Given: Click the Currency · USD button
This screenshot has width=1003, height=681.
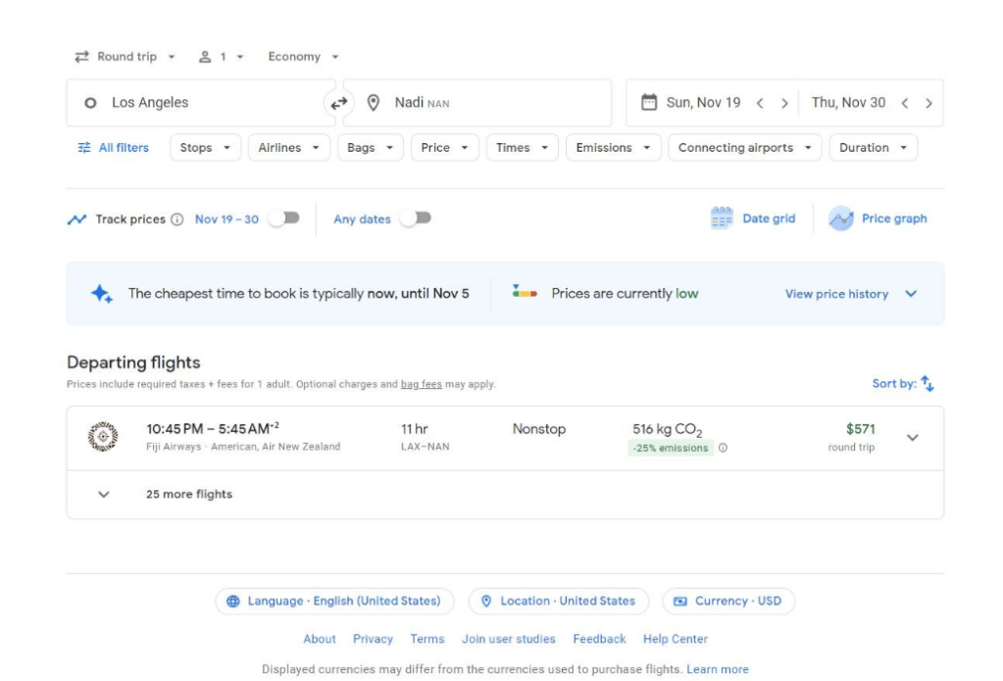Looking at the screenshot, I should pos(728,601).
